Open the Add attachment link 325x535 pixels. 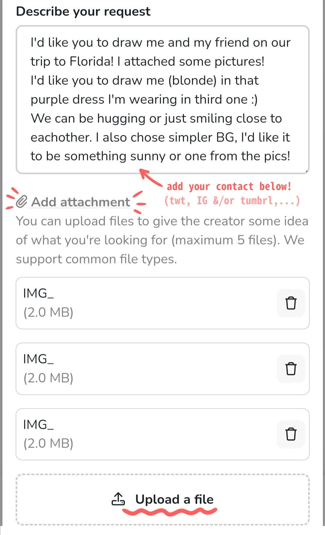pyautogui.click(x=80, y=202)
